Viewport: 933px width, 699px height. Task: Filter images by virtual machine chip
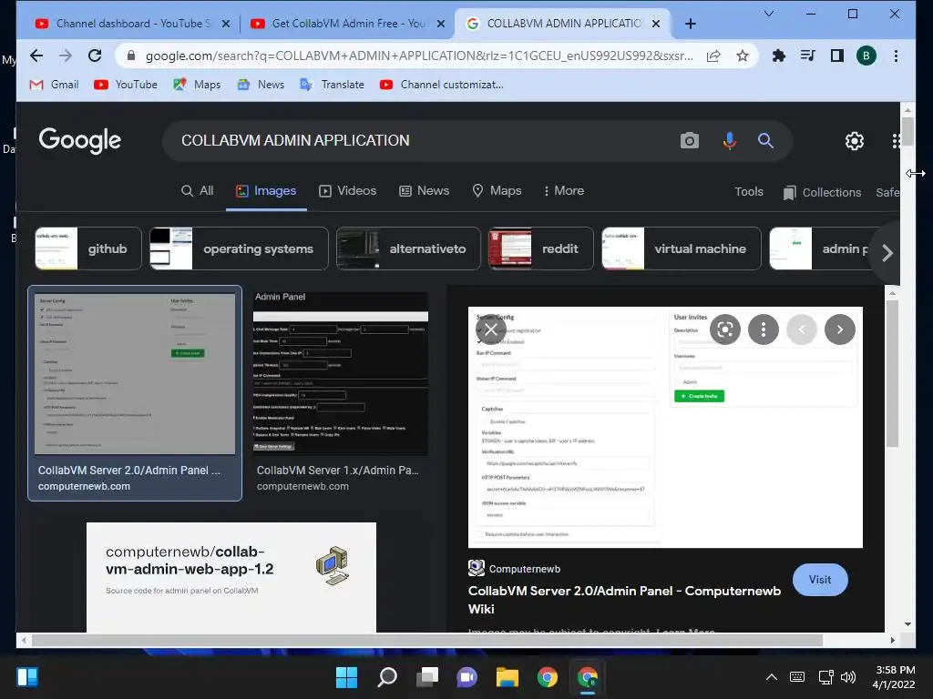pyautogui.click(x=681, y=248)
